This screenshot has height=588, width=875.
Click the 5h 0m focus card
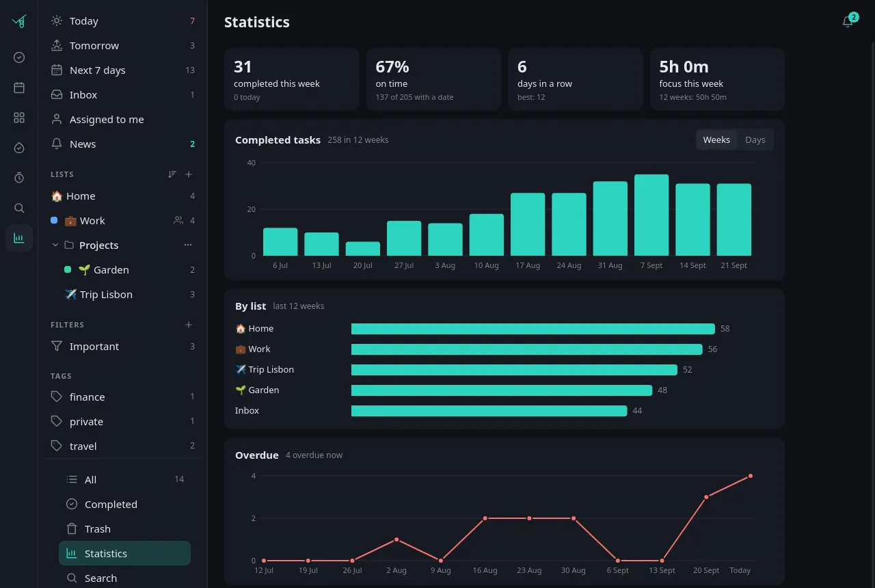click(x=717, y=79)
